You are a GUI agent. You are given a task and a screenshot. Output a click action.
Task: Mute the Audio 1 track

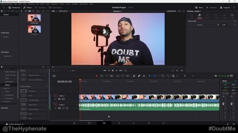click(x=67, y=108)
